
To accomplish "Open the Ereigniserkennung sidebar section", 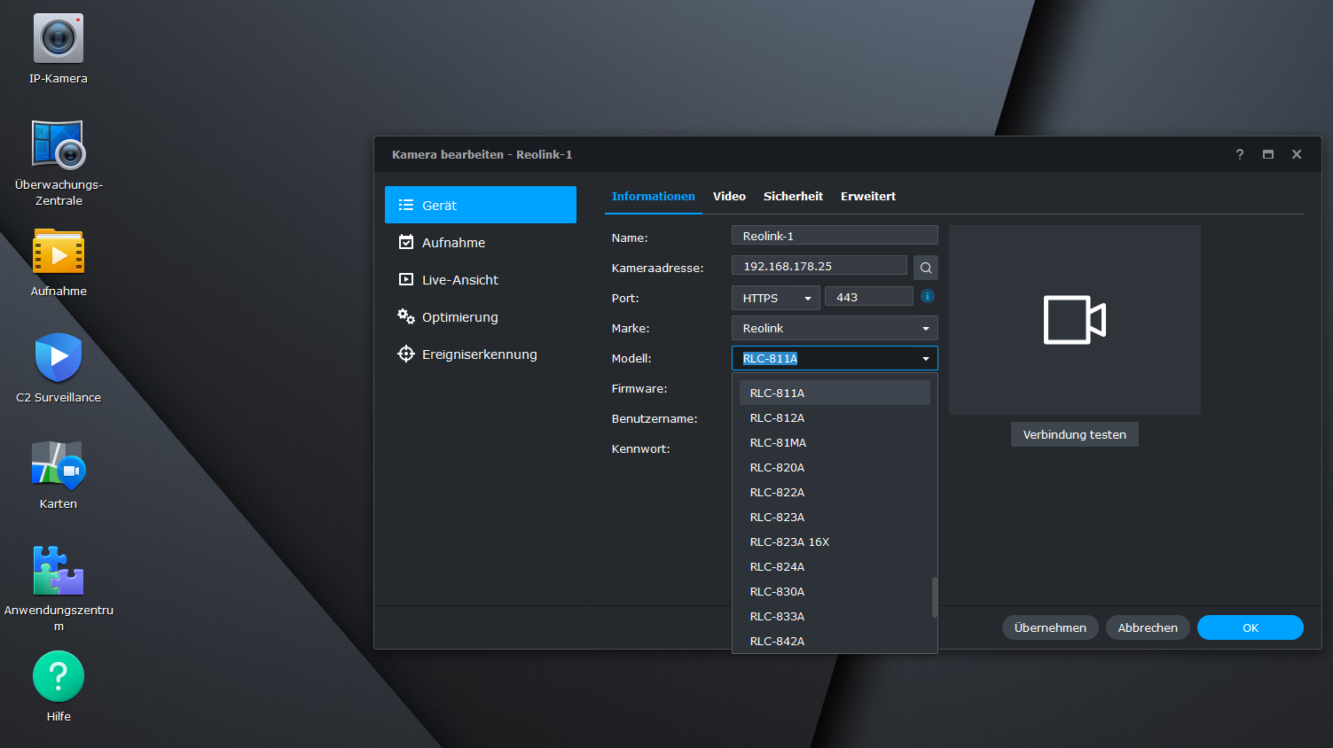I will [x=481, y=354].
